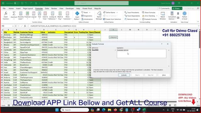This screenshot has width=201, height=113.
Task: Click Calculate Sheet icon
Action: pos(178,18)
